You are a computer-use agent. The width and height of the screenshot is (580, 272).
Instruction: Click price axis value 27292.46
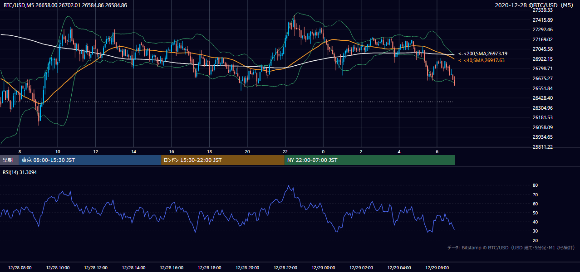542,29
